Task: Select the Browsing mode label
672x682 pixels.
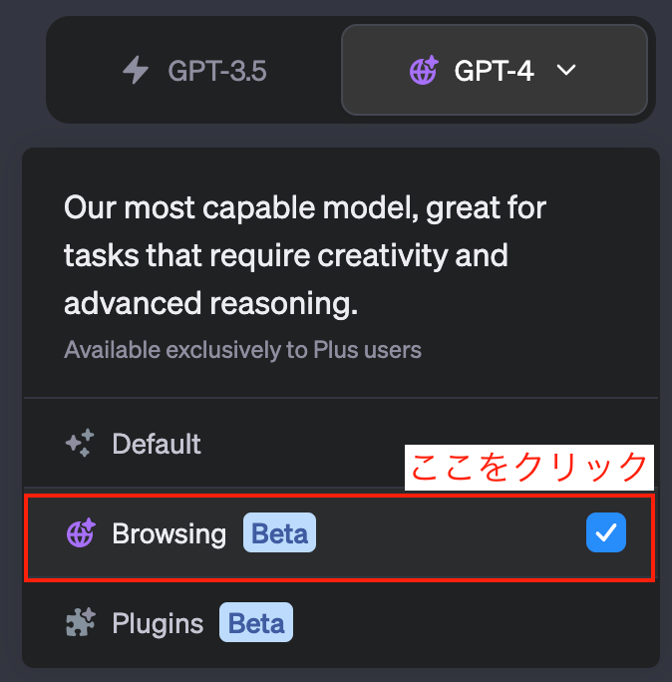Action: (x=168, y=533)
